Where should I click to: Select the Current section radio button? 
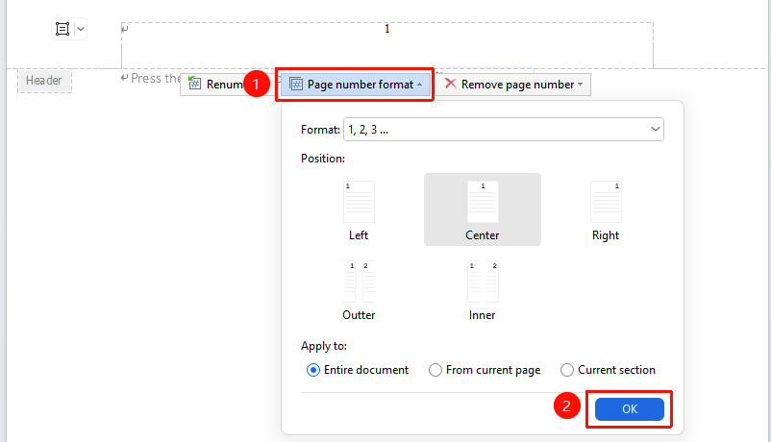tap(567, 370)
